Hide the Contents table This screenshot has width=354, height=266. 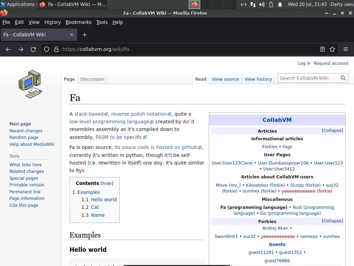(x=107, y=184)
